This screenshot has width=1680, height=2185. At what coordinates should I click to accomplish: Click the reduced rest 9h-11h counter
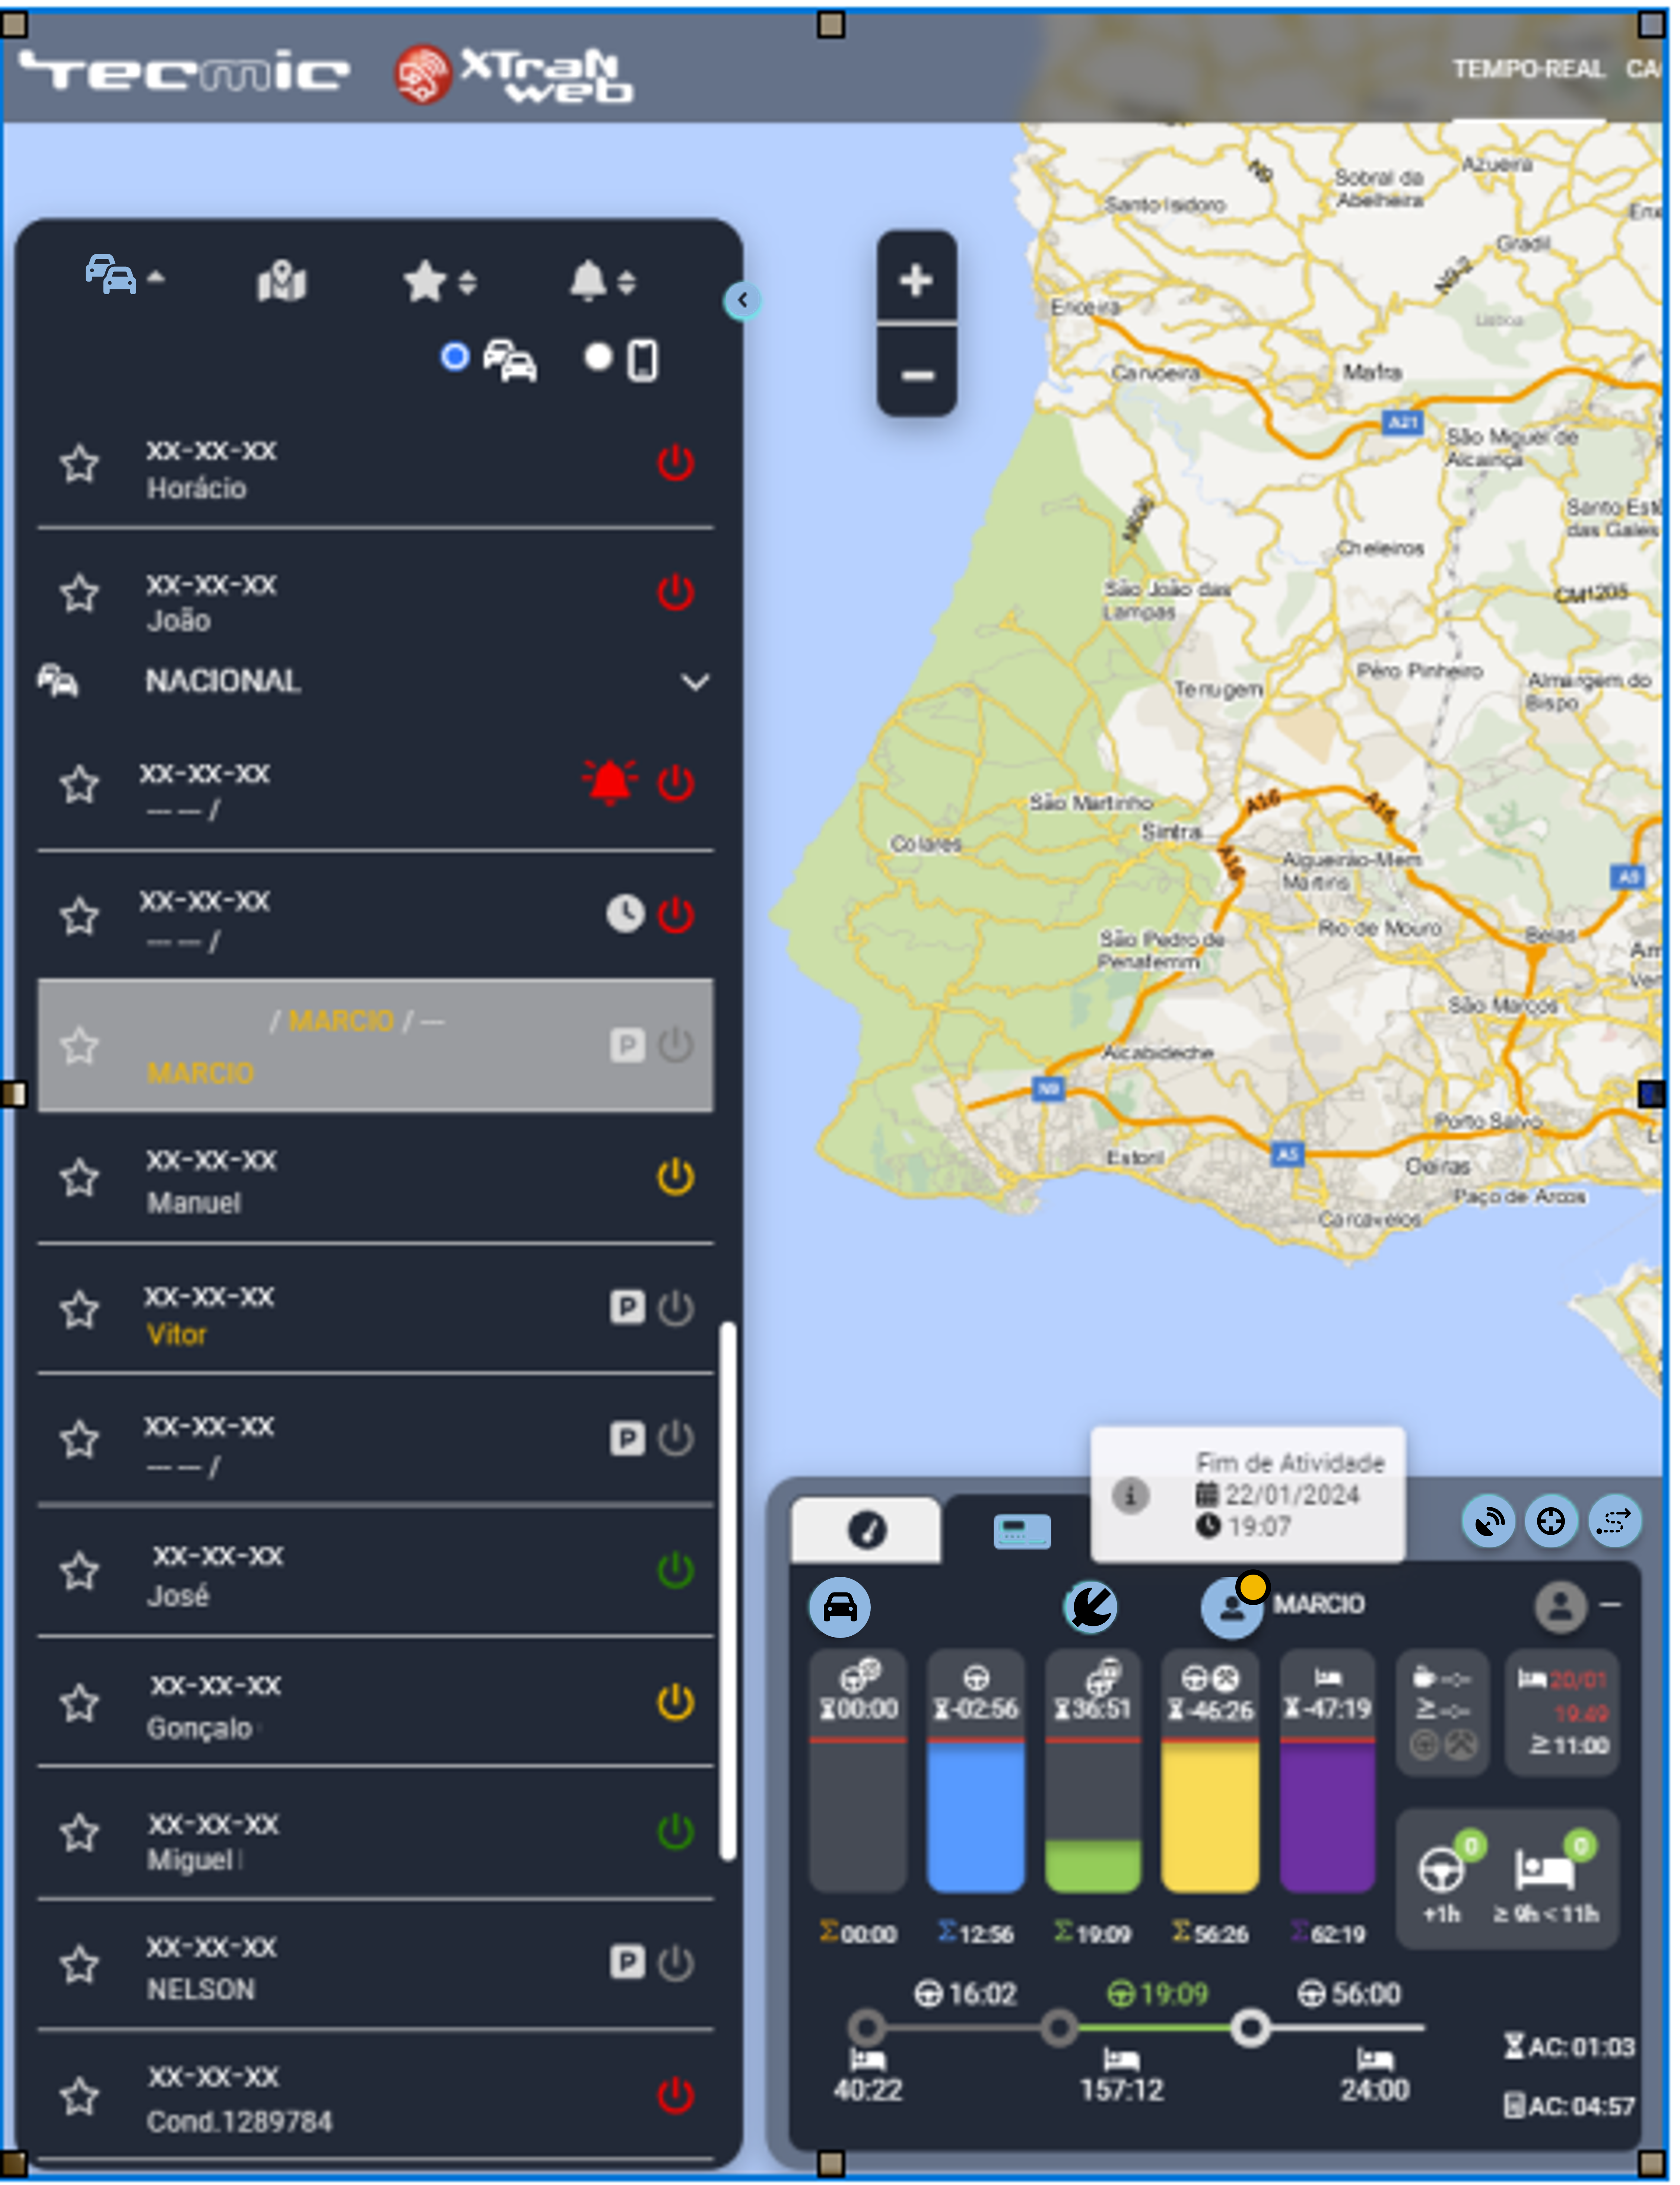(1547, 1878)
